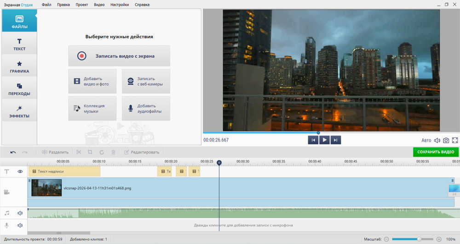
Task: Open the Справка menu
Action: click(142, 5)
